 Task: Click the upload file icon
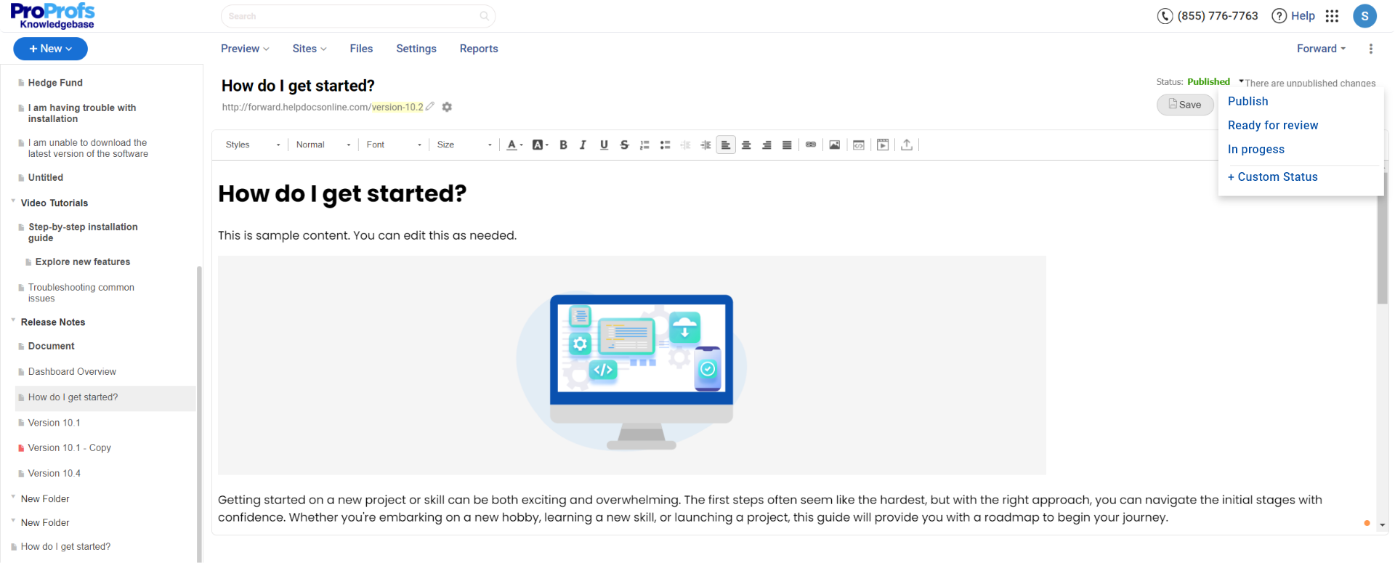point(907,145)
